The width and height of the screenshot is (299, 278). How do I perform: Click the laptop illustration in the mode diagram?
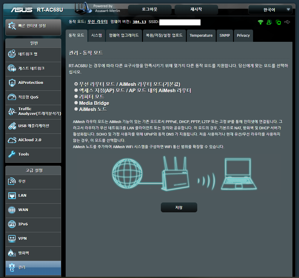[239, 174]
